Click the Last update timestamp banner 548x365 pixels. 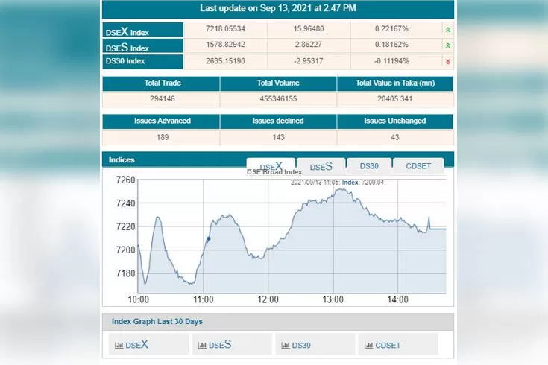tap(278, 9)
